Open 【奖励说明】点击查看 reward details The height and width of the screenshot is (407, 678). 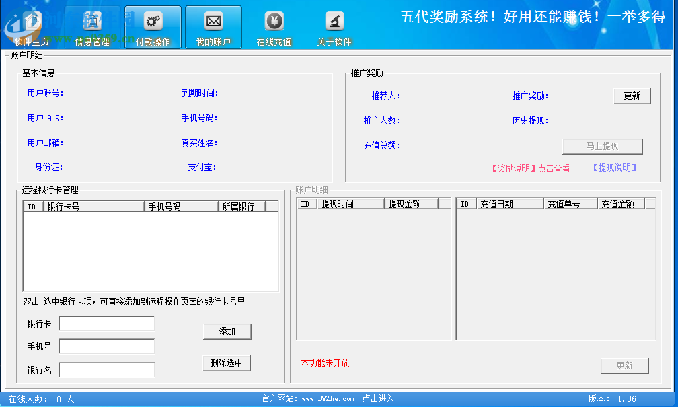tap(529, 168)
